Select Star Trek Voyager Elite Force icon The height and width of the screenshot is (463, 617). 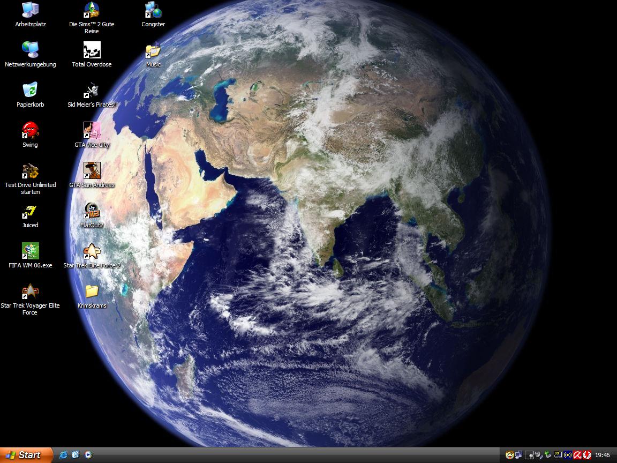(x=30, y=292)
